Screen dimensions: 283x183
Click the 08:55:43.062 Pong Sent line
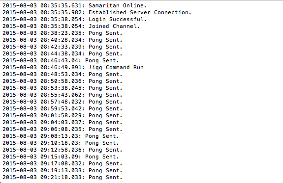click(x=63, y=95)
